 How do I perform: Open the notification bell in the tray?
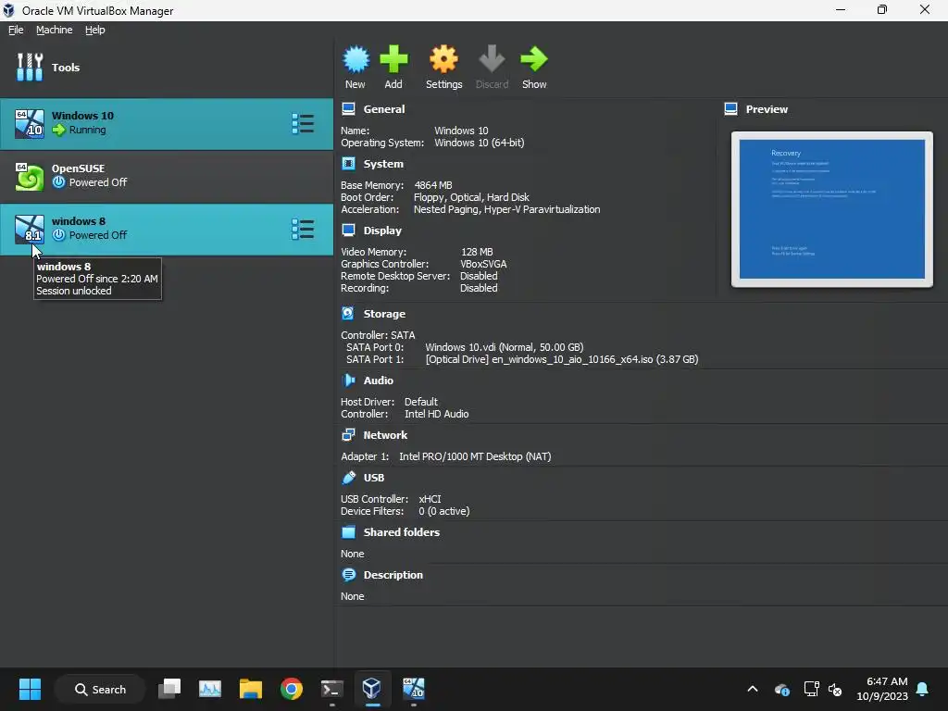(x=923, y=689)
